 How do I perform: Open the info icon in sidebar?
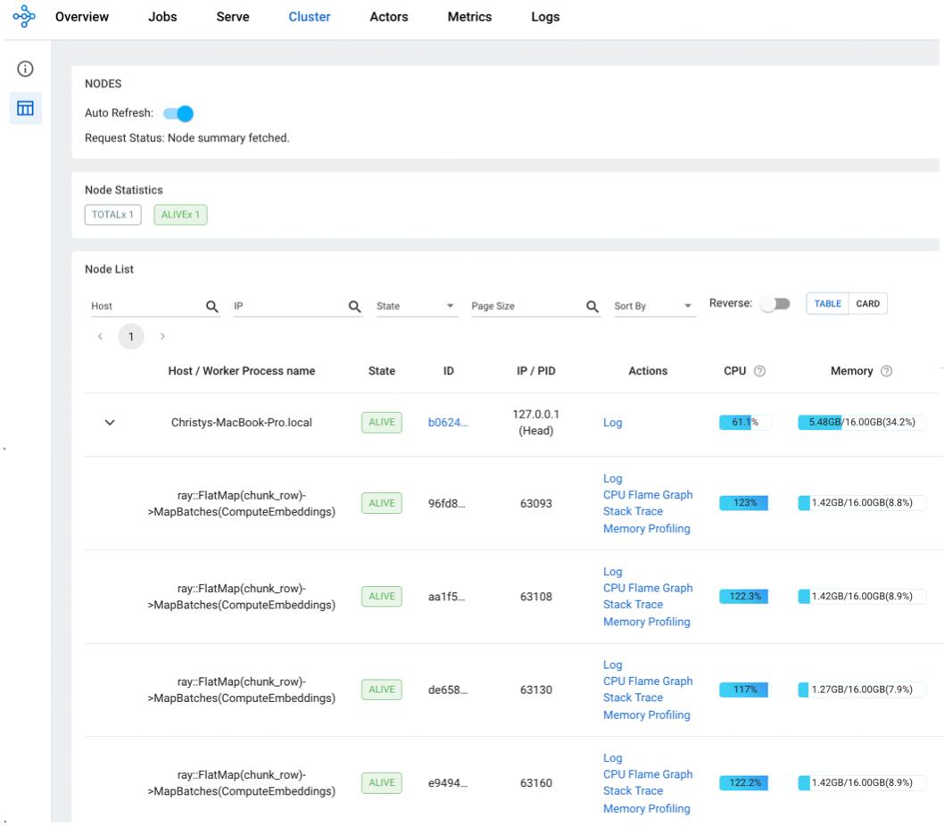coord(25,69)
